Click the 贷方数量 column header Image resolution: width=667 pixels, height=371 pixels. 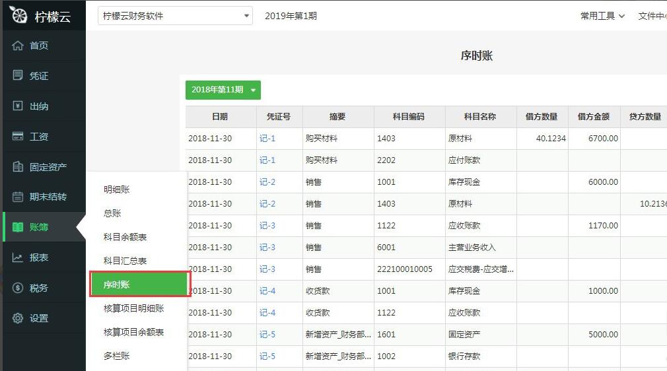[645, 117]
